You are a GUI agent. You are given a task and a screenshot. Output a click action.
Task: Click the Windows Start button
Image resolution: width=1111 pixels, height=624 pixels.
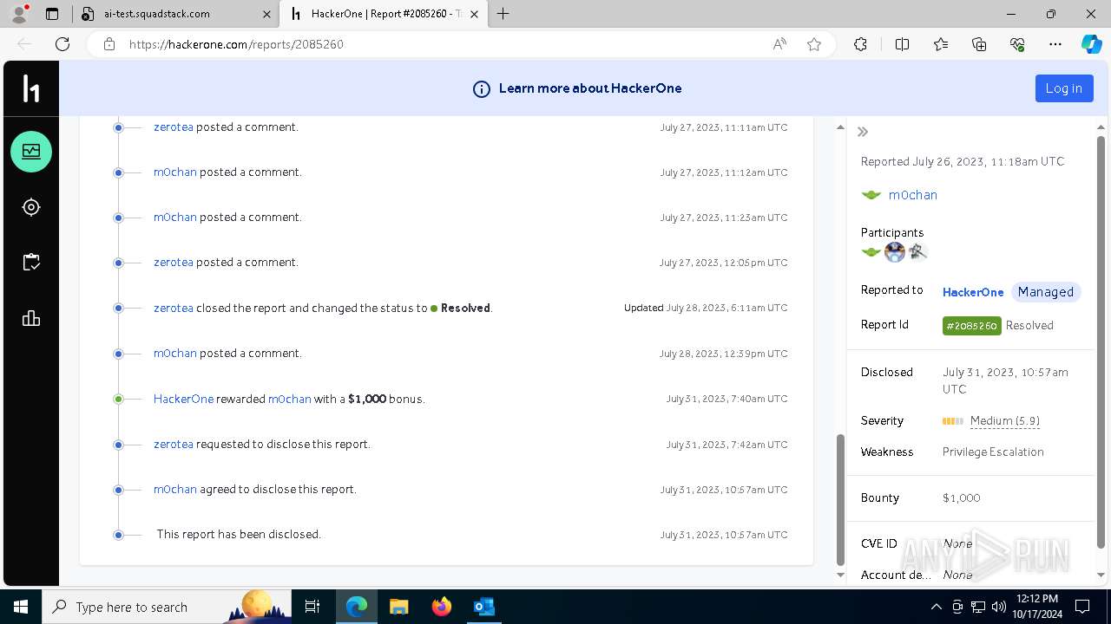point(21,607)
